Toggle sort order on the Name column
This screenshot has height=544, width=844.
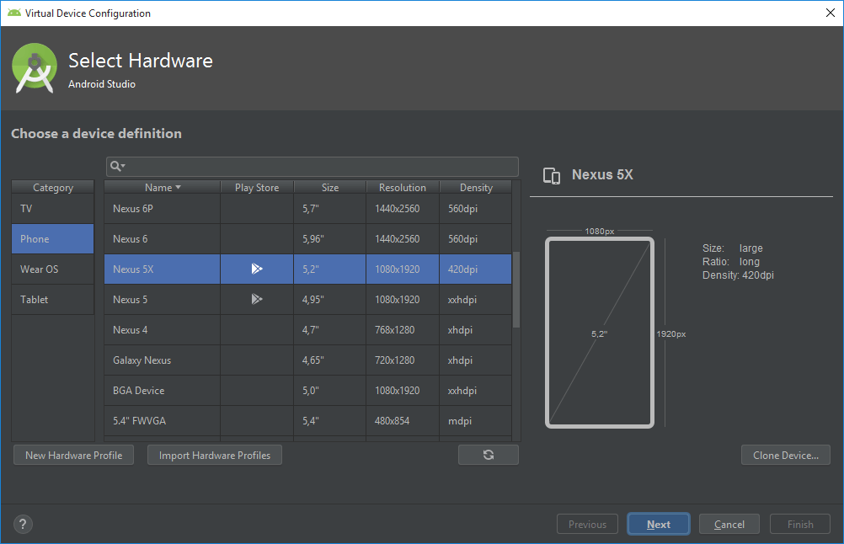pyautogui.click(x=161, y=186)
